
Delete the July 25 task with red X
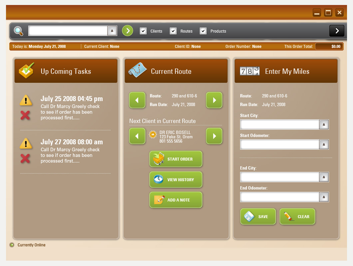(x=25, y=115)
